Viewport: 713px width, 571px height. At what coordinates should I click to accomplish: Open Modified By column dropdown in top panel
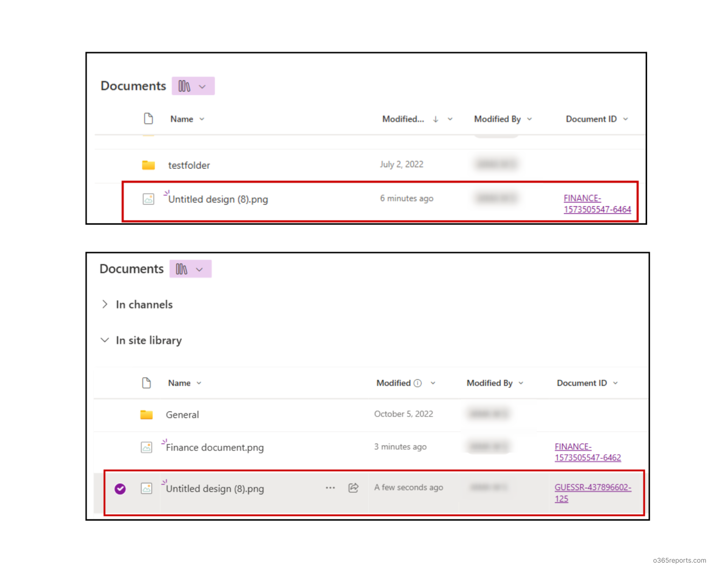(530, 119)
